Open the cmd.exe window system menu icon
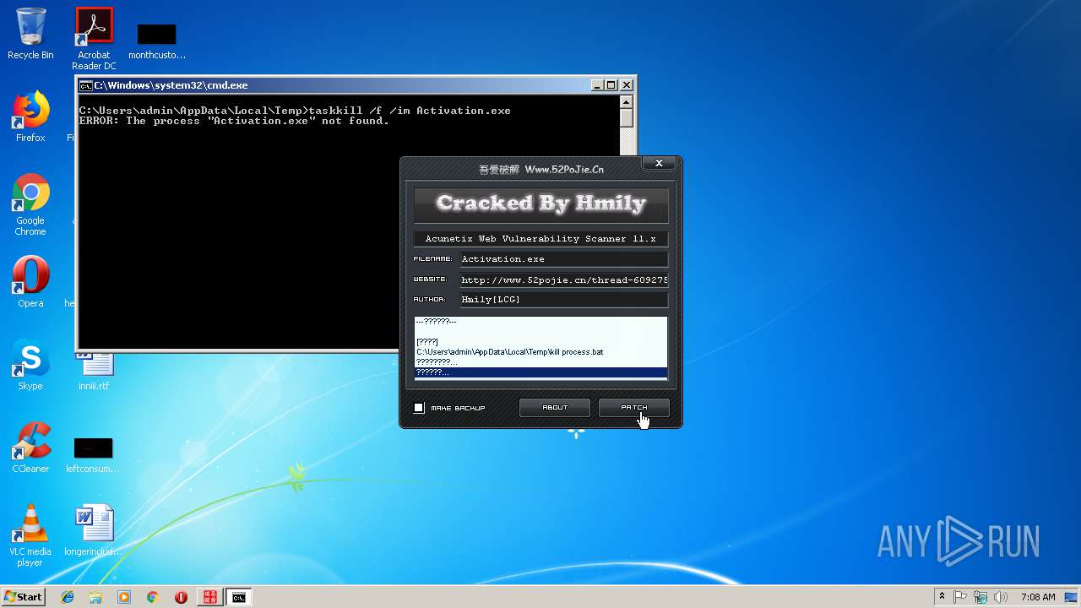The height and width of the screenshot is (608, 1081). [x=85, y=85]
